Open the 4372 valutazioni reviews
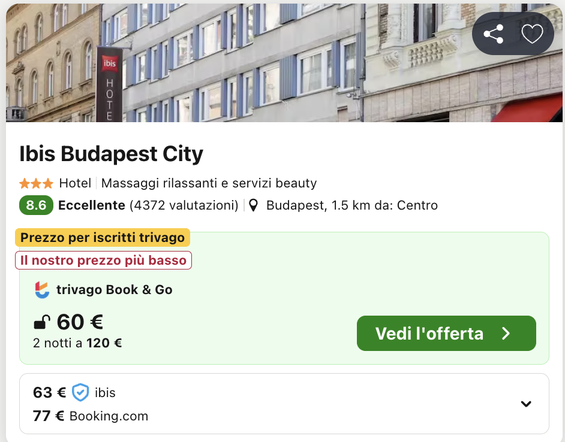This screenshot has width=565, height=442. [x=184, y=205]
